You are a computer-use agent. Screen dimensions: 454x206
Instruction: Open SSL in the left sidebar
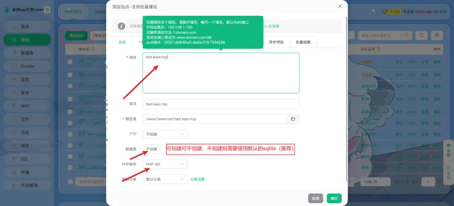(27, 159)
